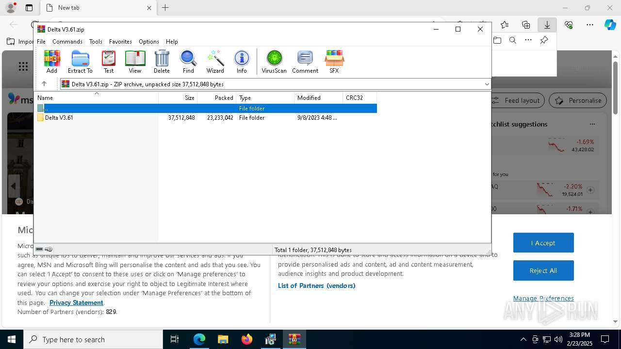Add an archive Comment
Screen dimensions: 621x349
click(x=305, y=62)
